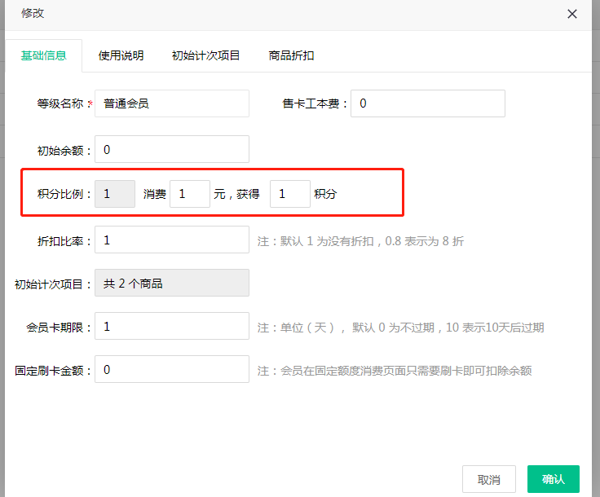The width and height of the screenshot is (600, 497).
Task: Open the 共 2 个商品 project selector
Action: (x=171, y=284)
